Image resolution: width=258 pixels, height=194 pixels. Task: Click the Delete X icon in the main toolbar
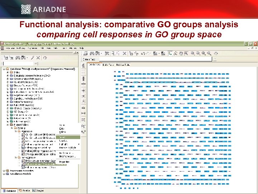125,53
